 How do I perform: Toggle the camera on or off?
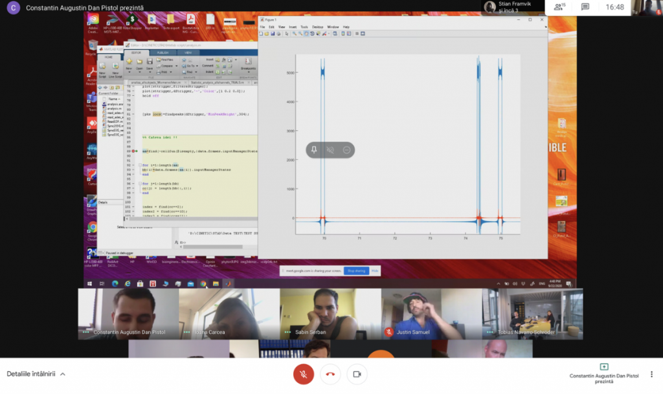click(x=356, y=374)
